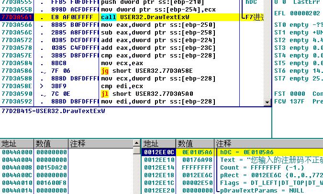Click stack comment hDC = 0E0105A6
323x194 pixels.
pyautogui.click(x=247, y=152)
